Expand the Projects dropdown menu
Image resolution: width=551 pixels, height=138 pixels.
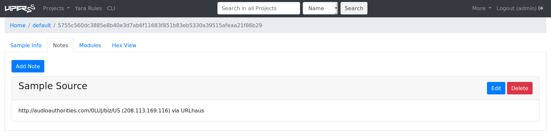click(56, 8)
